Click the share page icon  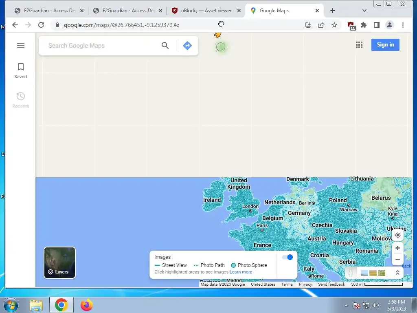click(x=321, y=25)
